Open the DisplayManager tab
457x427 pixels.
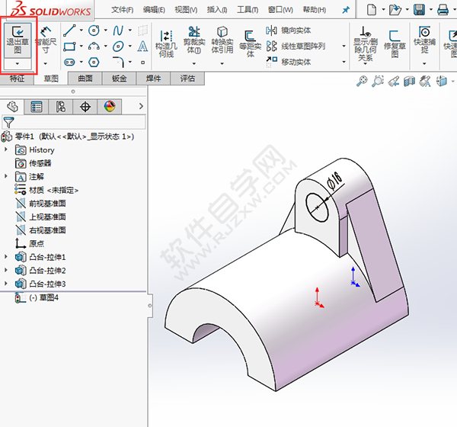tap(110, 107)
